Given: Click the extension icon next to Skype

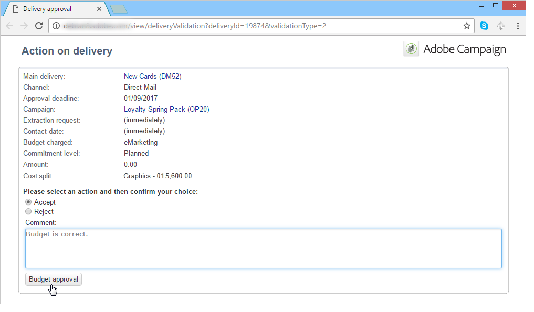Looking at the screenshot, I should [x=500, y=26].
